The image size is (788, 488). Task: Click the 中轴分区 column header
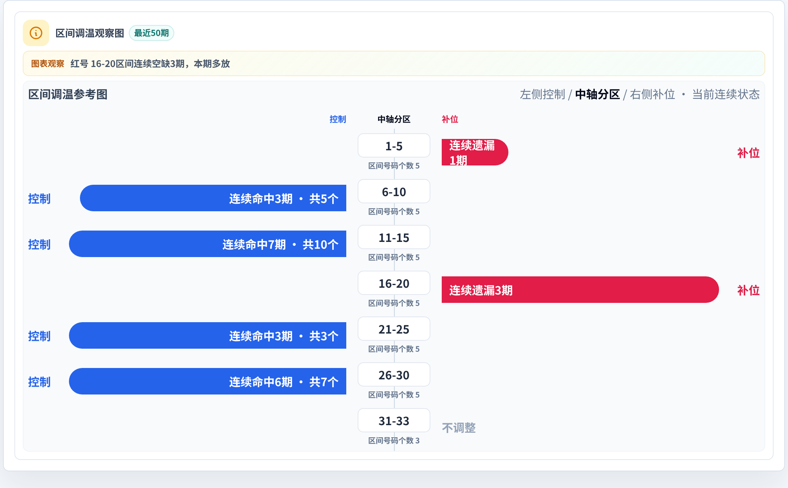tap(394, 119)
